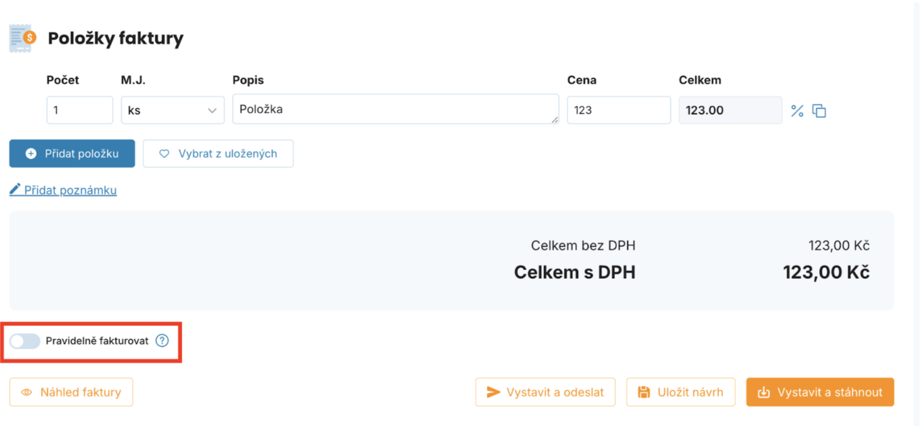
Task: Click the Cena price input field
Action: pyautogui.click(x=618, y=110)
